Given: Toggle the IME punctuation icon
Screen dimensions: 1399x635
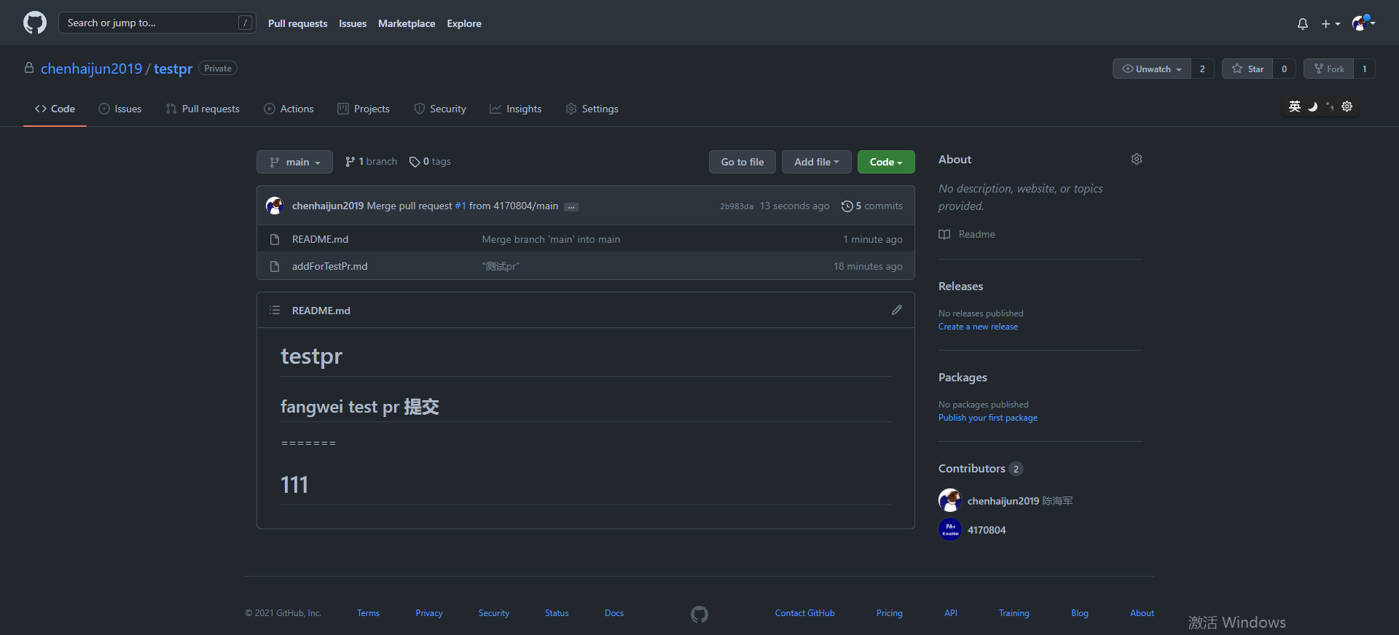Looking at the screenshot, I should [1330, 106].
